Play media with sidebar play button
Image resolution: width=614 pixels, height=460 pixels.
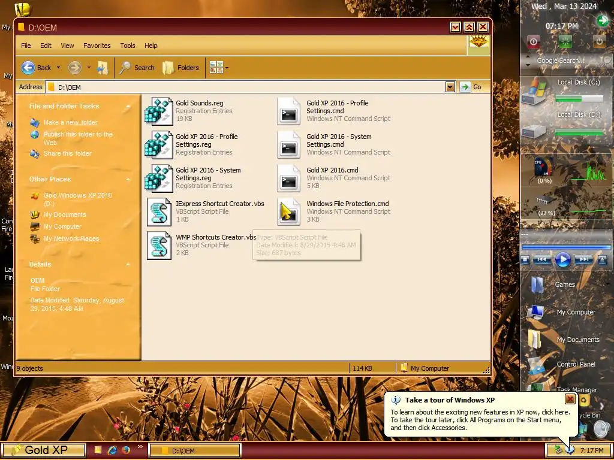562,259
